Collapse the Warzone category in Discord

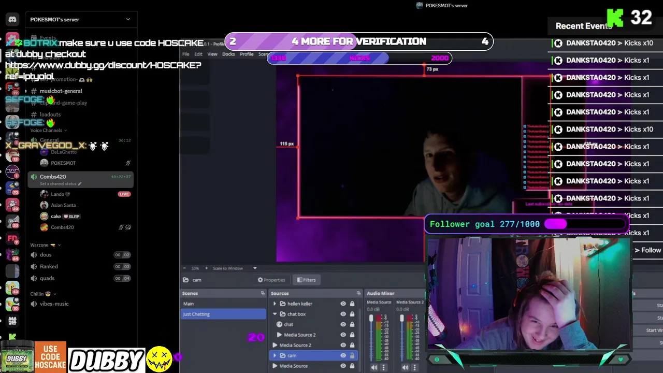[45, 245]
